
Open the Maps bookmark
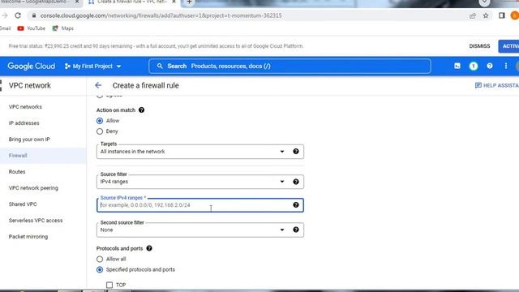pos(63,28)
